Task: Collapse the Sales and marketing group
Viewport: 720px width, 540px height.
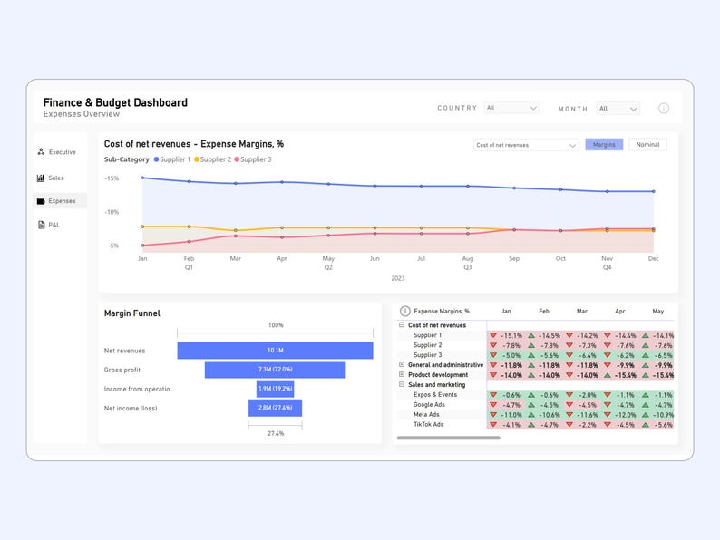Action: (x=402, y=384)
